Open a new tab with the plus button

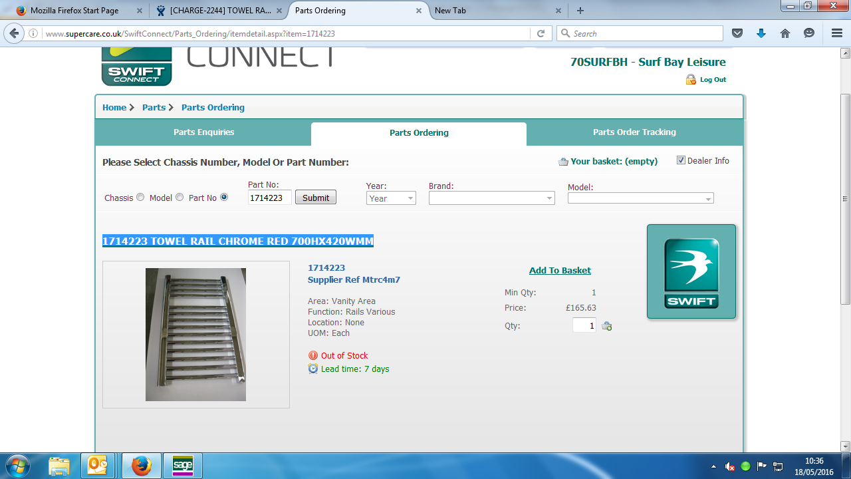click(x=580, y=11)
